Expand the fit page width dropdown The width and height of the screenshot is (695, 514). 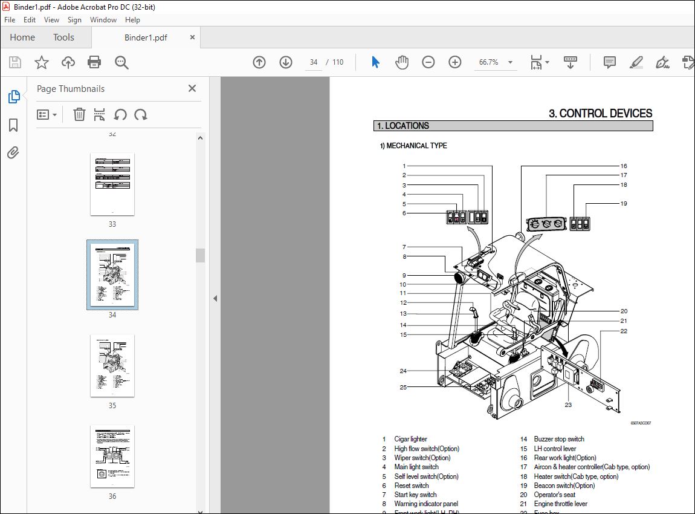[548, 62]
